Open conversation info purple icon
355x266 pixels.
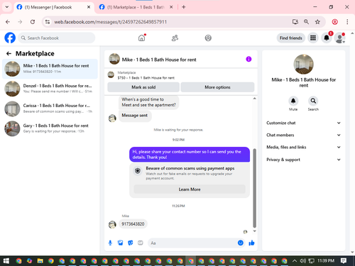pyautogui.click(x=248, y=59)
